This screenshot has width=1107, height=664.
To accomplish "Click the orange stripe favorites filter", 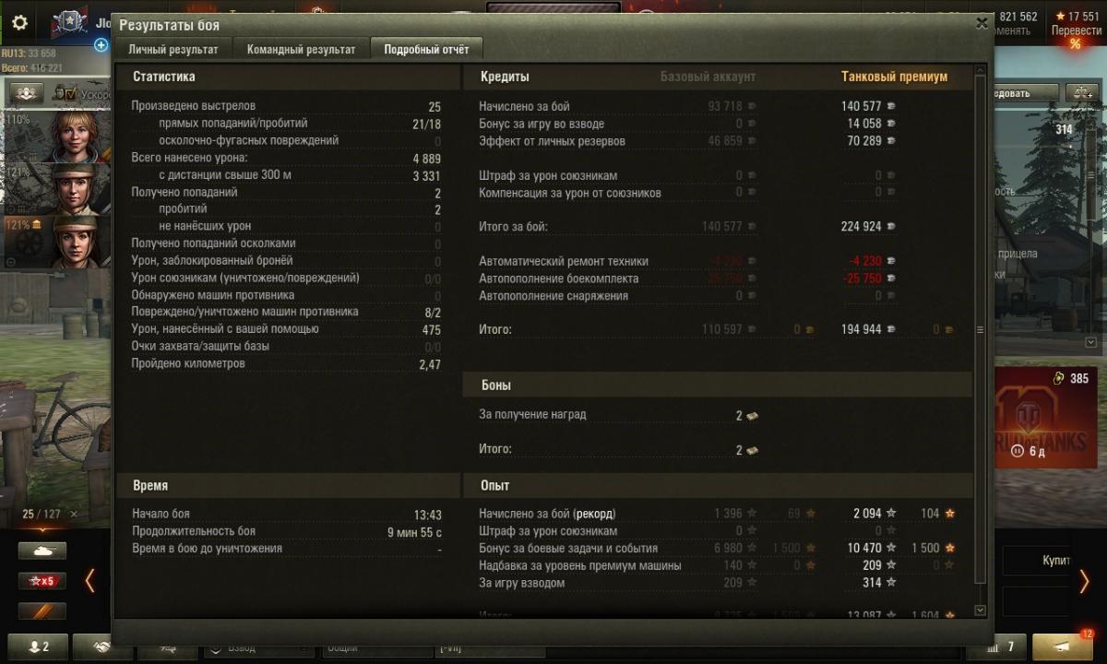I will (x=42, y=611).
